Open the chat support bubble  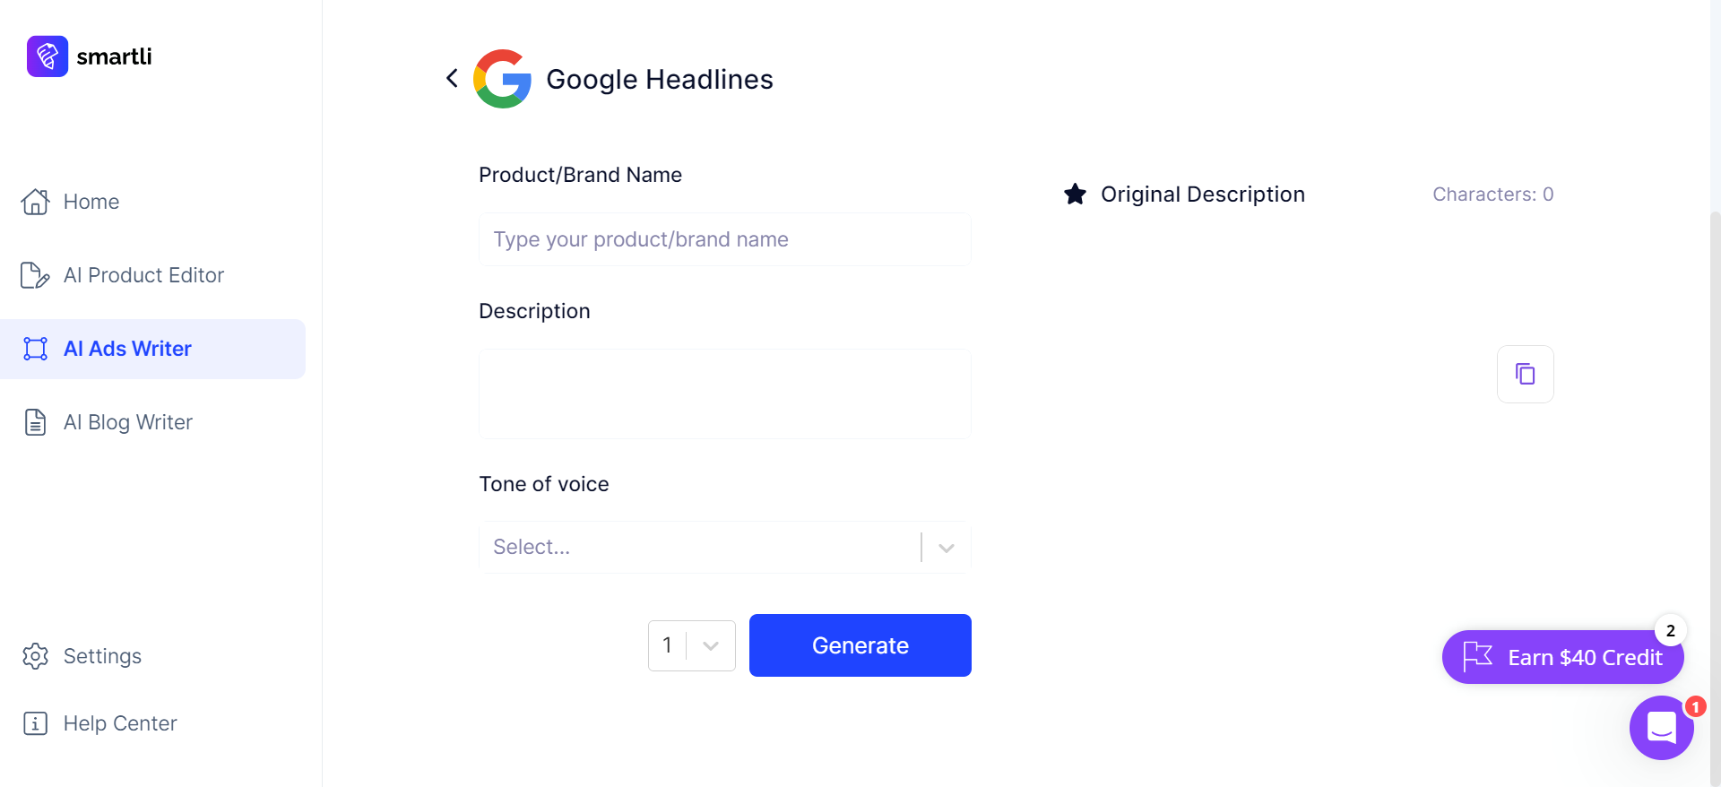1661,727
